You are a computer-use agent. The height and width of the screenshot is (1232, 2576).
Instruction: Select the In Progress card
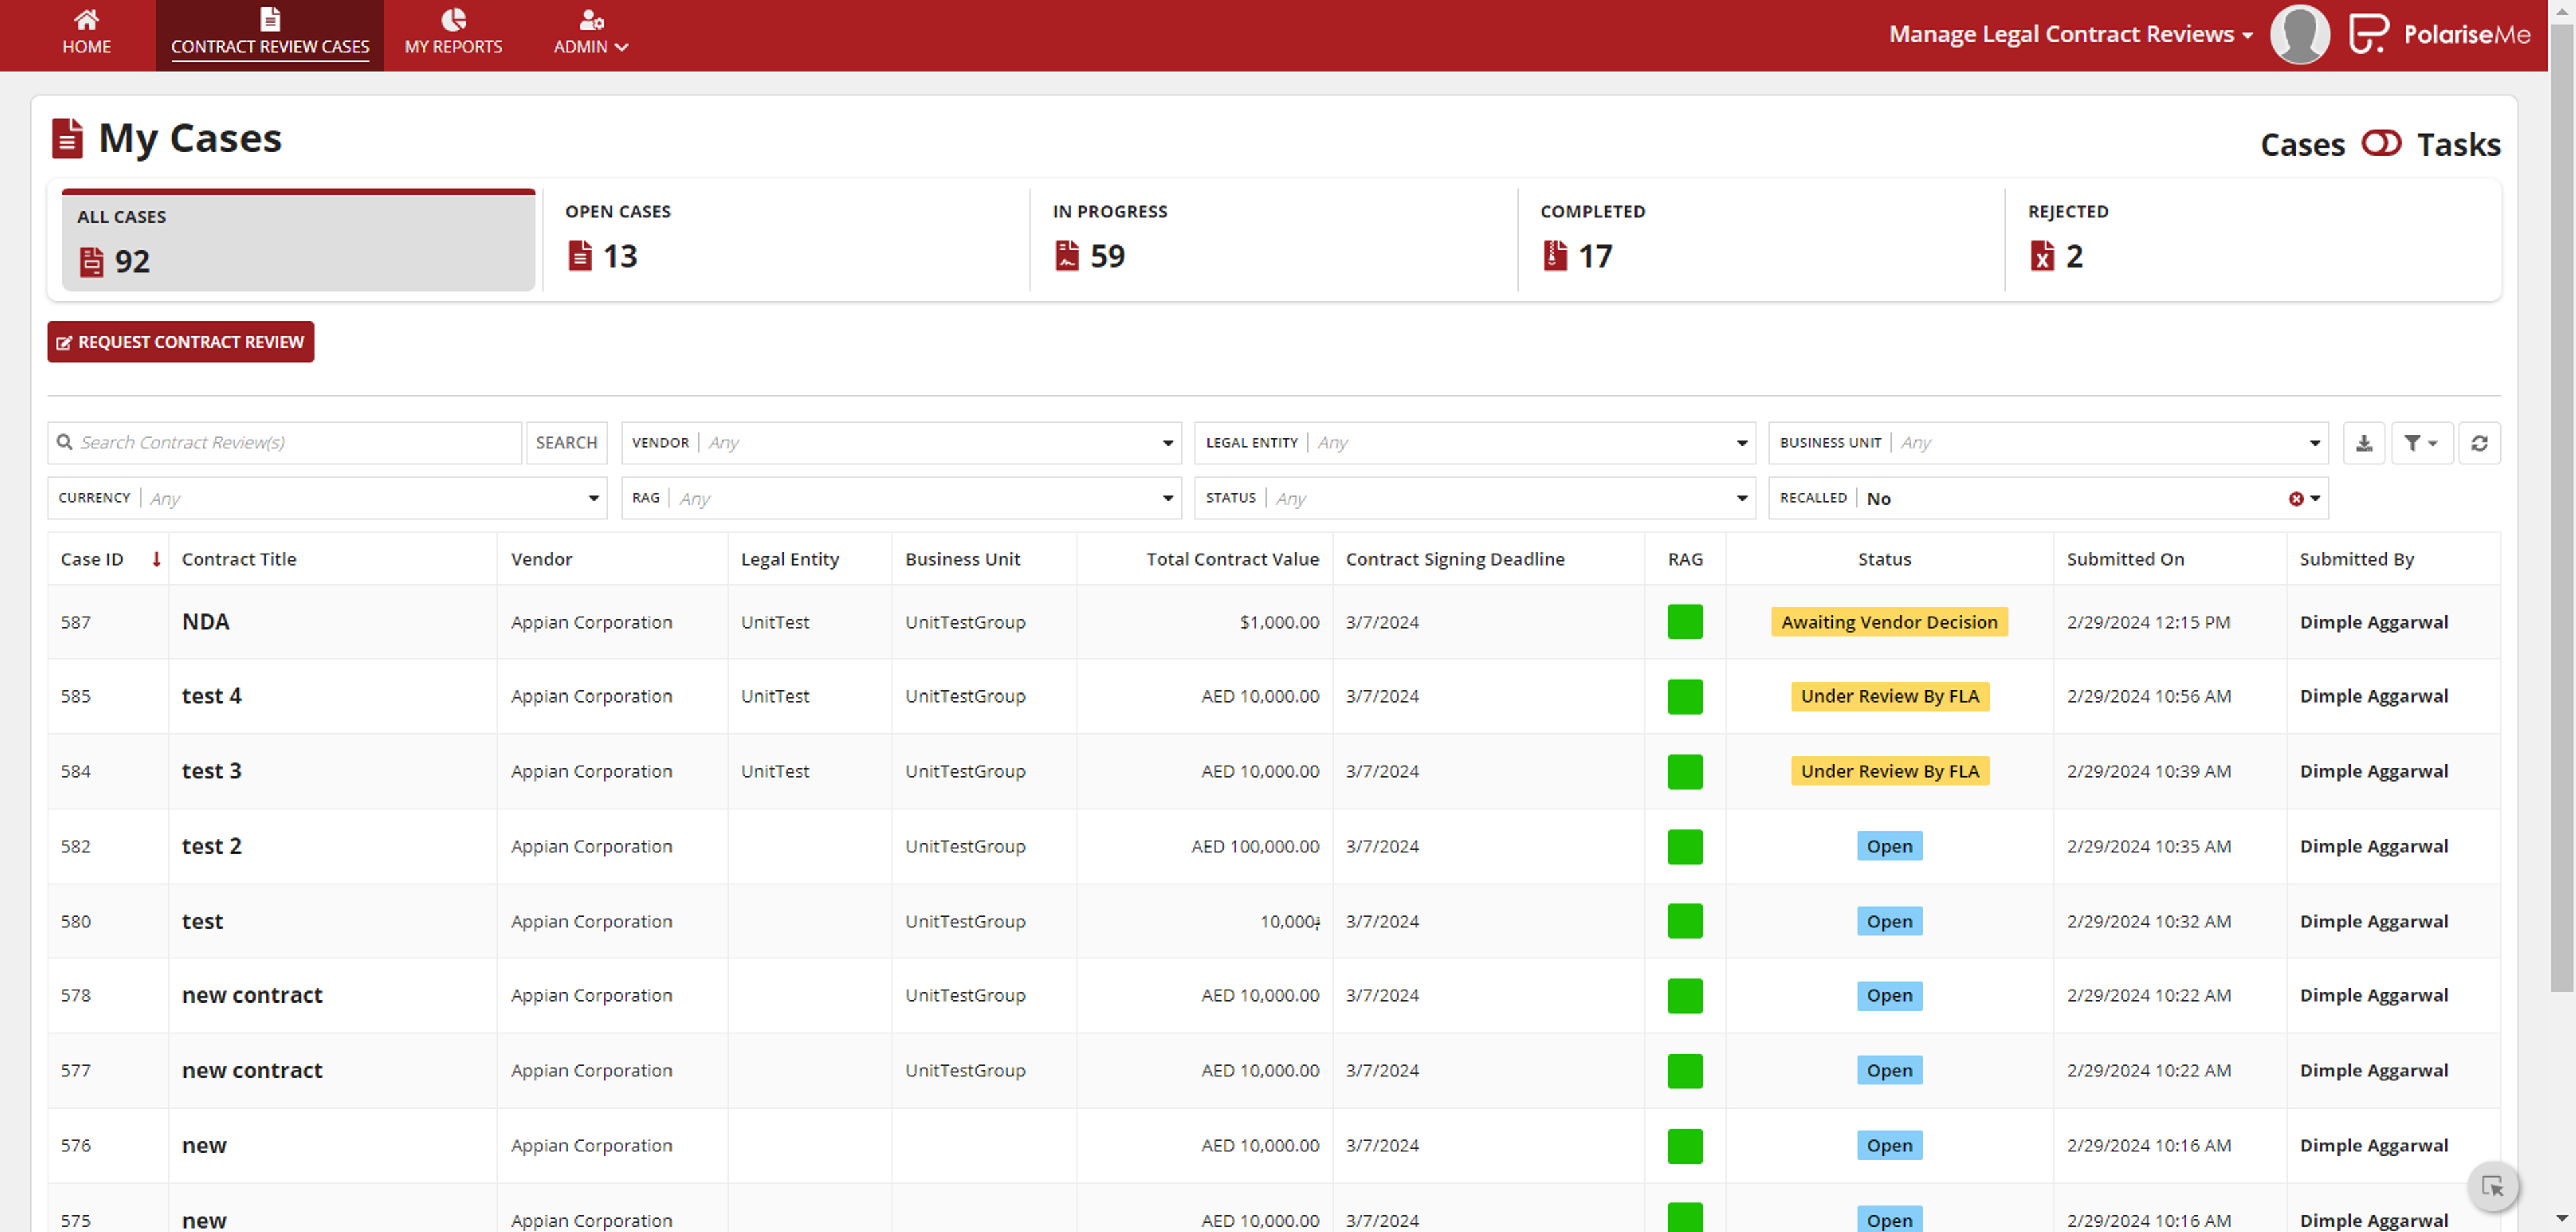[1274, 240]
